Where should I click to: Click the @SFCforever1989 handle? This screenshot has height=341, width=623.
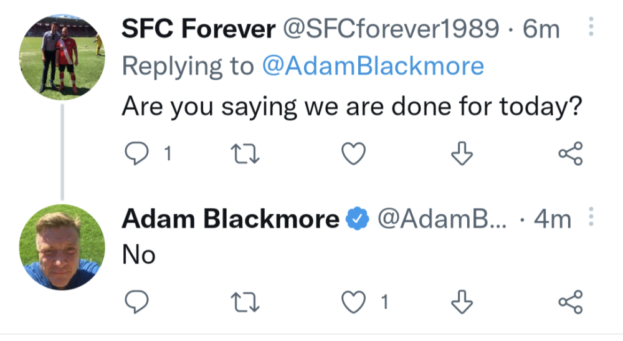point(391,28)
